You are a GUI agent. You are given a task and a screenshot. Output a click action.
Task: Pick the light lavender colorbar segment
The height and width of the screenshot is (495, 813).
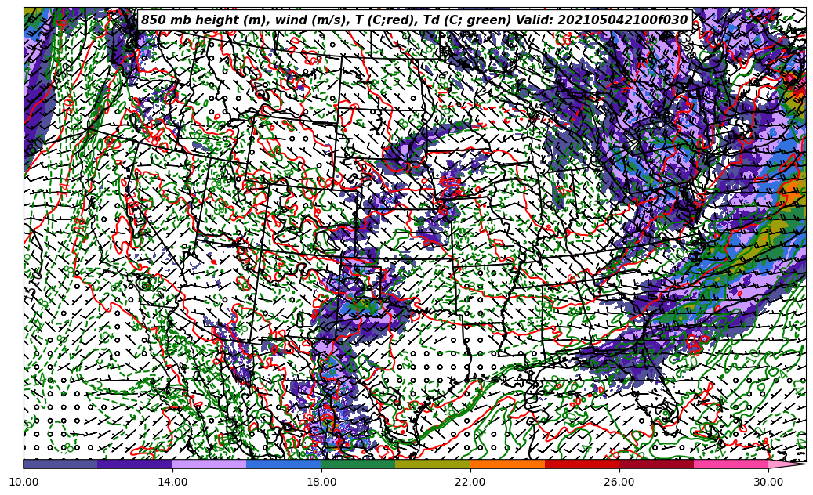coord(209,464)
